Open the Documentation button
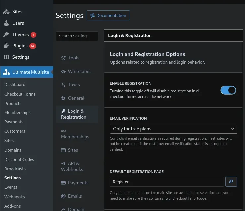 click(x=108, y=15)
